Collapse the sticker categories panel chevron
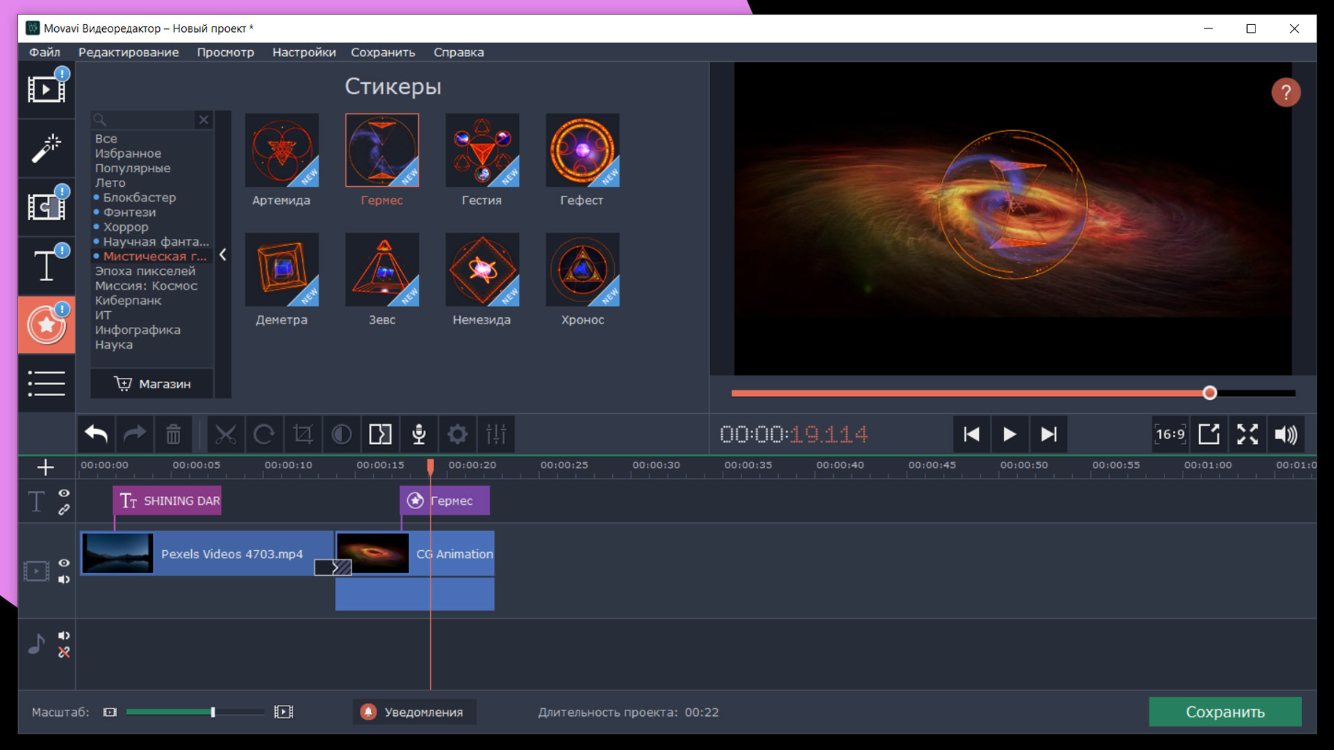The image size is (1334, 750). click(223, 255)
